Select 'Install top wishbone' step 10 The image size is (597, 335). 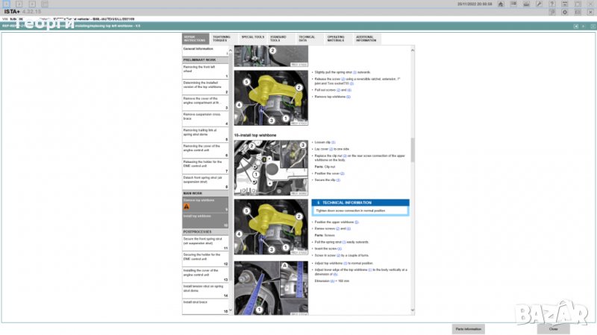(x=206, y=218)
